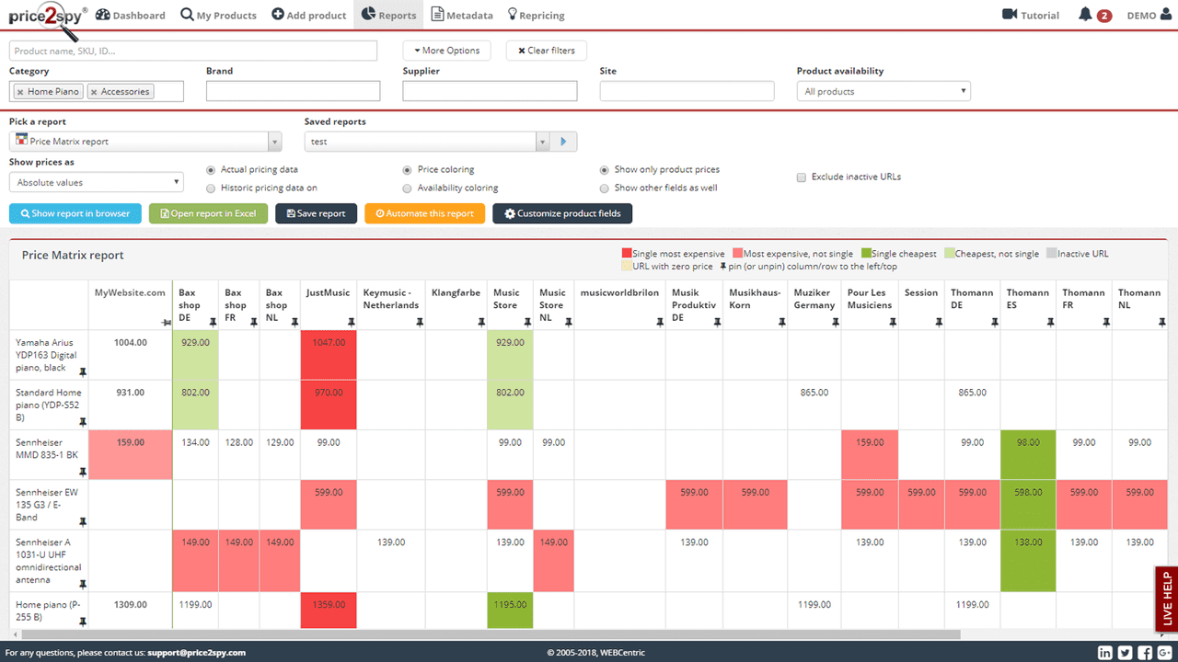
Task: Expand the Pick a report dropdown
Action: 144,142
